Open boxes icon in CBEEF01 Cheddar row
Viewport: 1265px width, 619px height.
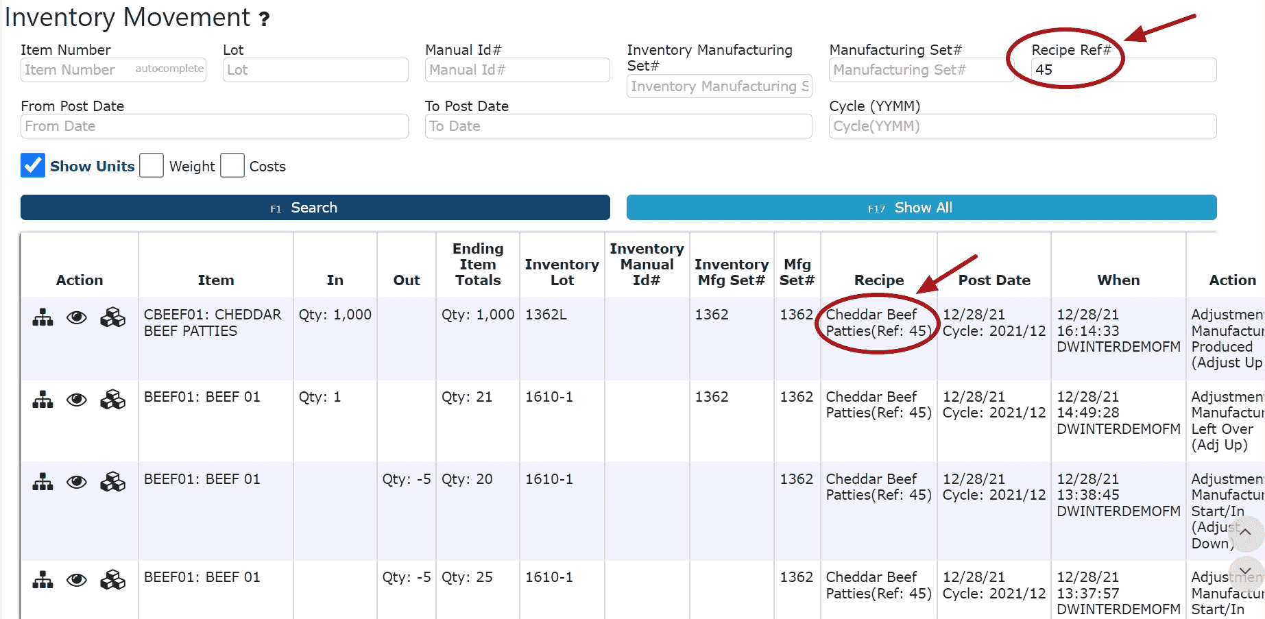click(113, 317)
